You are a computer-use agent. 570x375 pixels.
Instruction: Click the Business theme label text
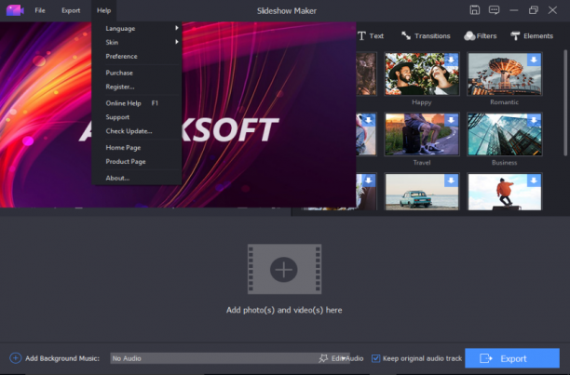504,163
